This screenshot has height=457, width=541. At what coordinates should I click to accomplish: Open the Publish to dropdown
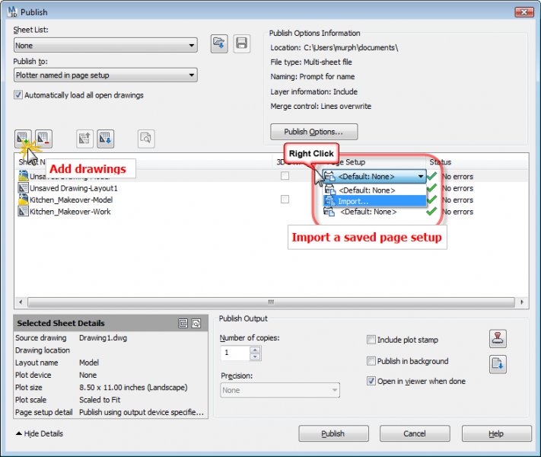pos(106,75)
